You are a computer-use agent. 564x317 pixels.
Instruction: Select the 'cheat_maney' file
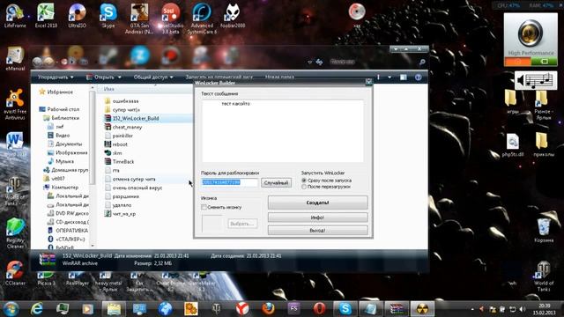[x=127, y=127]
